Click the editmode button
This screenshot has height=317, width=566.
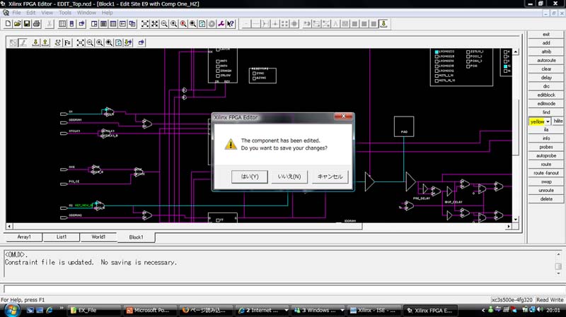546,104
